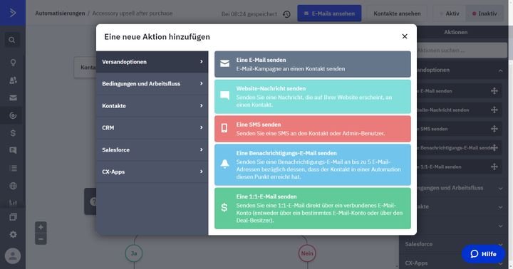Click the Aktionen suchen search field
This screenshot has height=269, width=513.
point(462,51)
